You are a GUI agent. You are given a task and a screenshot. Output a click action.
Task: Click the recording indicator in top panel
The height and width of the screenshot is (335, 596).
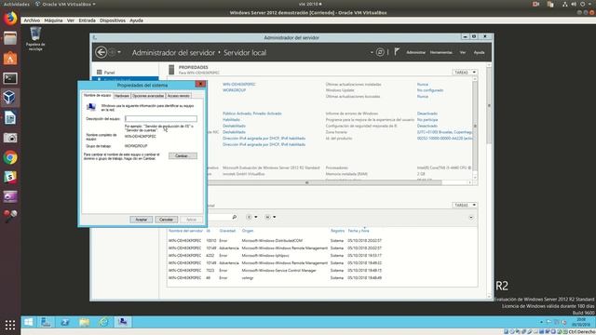click(536, 4)
